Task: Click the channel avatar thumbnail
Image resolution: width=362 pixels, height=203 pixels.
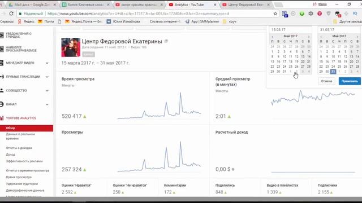Action: tap(71, 47)
